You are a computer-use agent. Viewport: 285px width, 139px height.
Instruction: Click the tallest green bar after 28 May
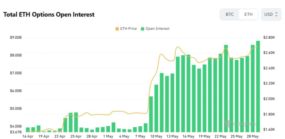tap(258, 86)
